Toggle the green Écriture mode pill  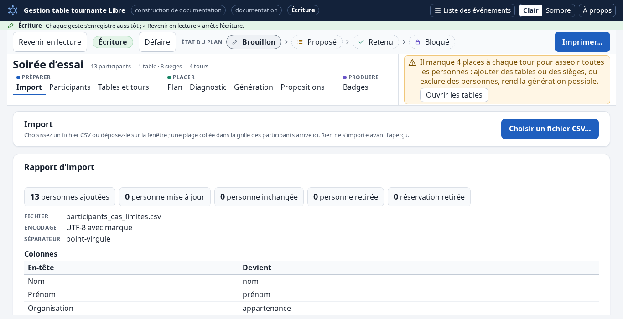[113, 42]
